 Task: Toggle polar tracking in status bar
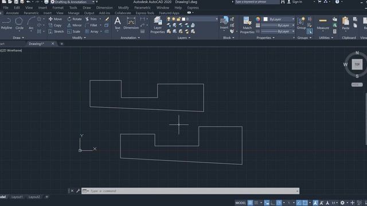click(x=279, y=203)
